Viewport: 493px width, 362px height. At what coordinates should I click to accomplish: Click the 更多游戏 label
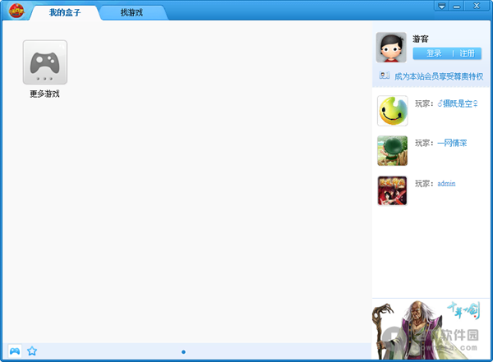(44, 94)
